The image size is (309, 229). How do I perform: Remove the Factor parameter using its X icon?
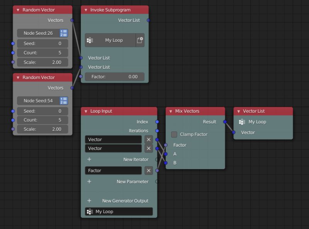[x=148, y=170]
